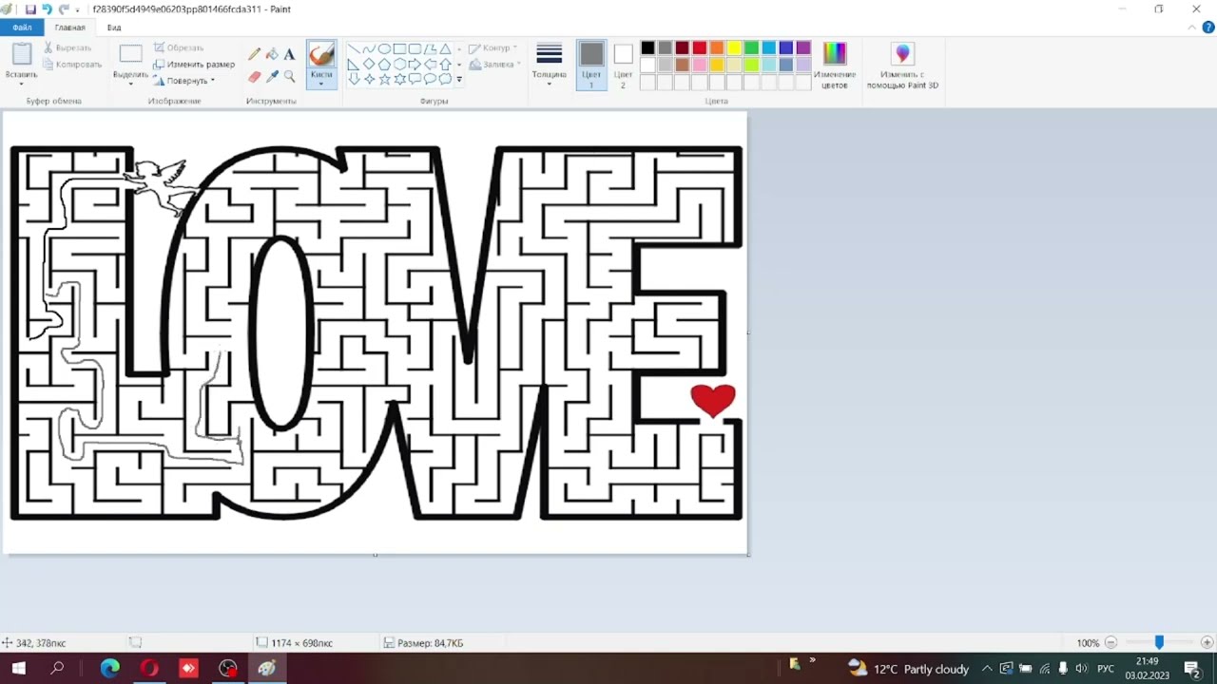
Task: Pick the purple color swatch
Action: (x=803, y=48)
